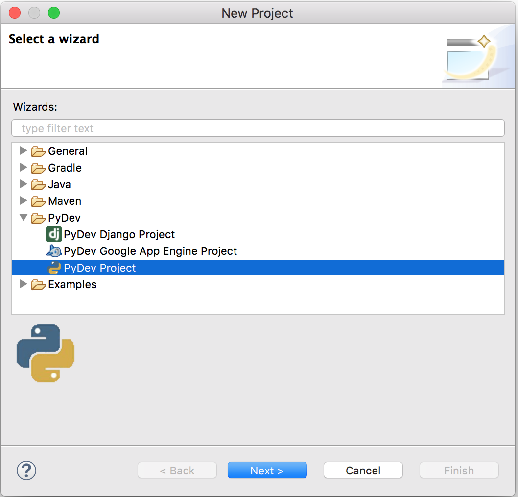Select the Java label
Viewport: 518px width, 497px height.
[59, 184]
